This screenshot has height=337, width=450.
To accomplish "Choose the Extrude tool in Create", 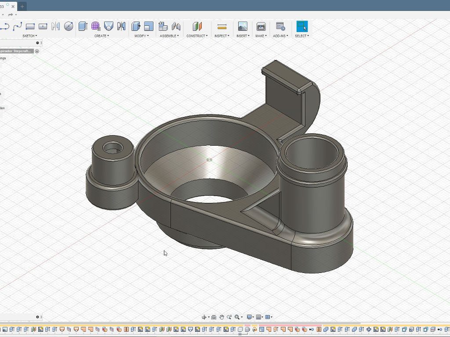I will [83, 26].
